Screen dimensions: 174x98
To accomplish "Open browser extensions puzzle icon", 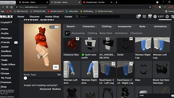I will [160, 7].
